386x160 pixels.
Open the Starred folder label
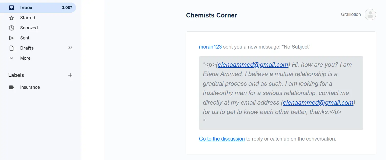pos(28,18)
